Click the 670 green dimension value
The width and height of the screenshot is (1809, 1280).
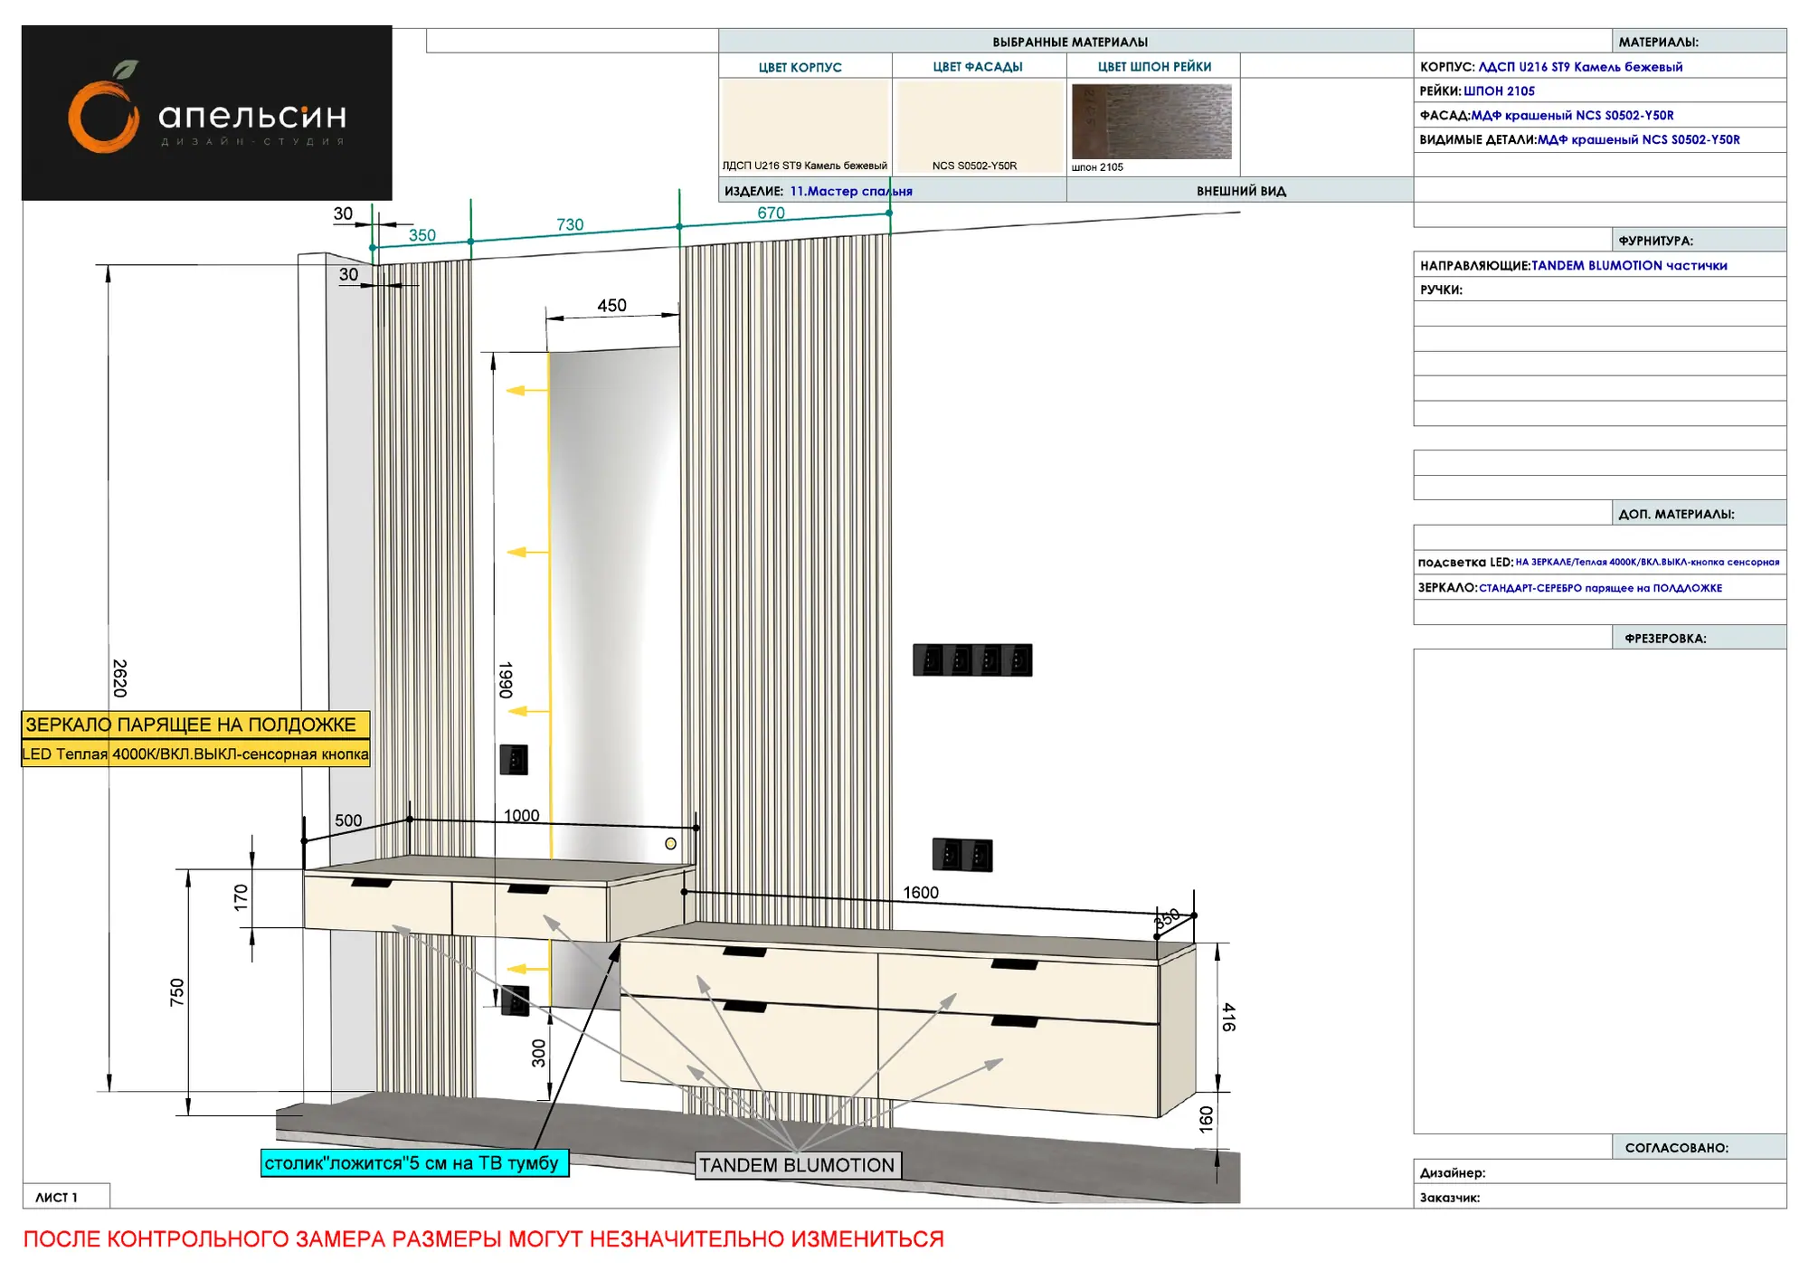coord(771,213)
